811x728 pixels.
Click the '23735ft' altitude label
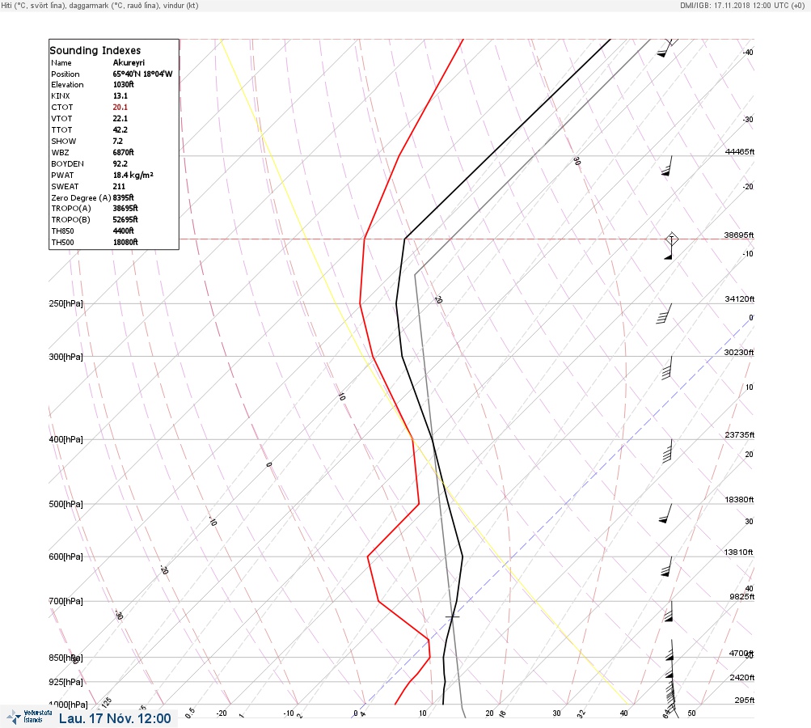[740, 434]
